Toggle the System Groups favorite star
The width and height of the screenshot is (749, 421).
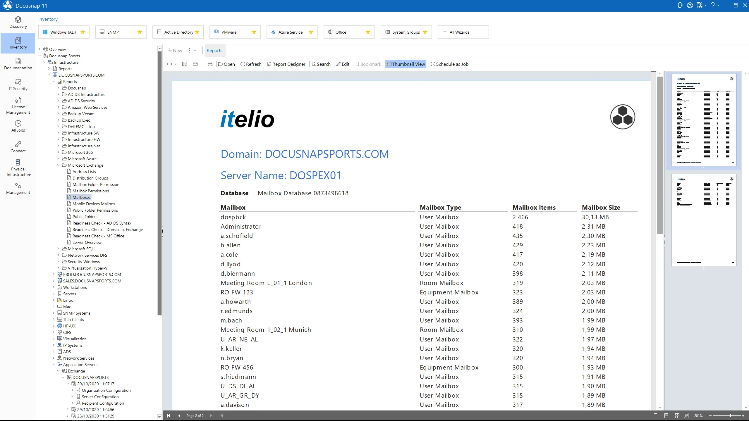[425, 32]
